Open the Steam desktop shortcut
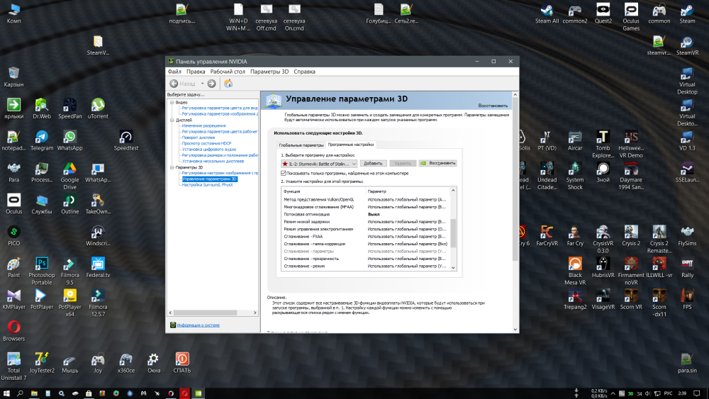The height and width of the screenshot is (399, 709). click(687, 11)
